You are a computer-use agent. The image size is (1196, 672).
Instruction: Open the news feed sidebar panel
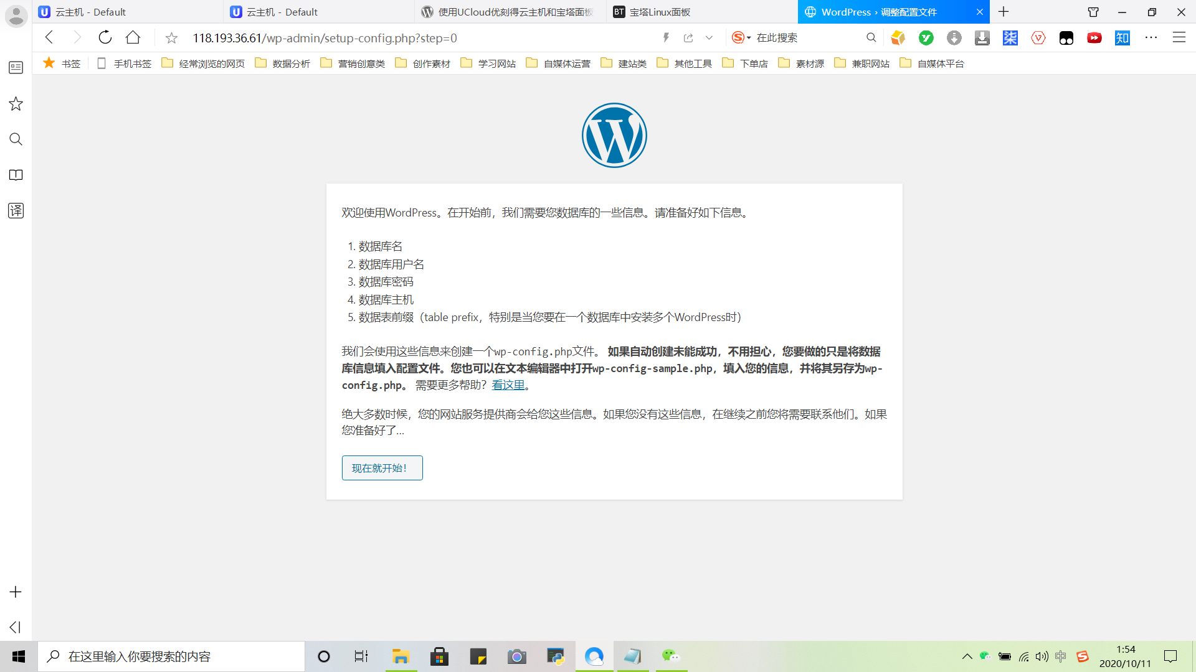[16, 67]
